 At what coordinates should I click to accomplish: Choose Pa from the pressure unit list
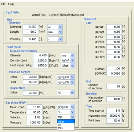click(x=66, y=125)
